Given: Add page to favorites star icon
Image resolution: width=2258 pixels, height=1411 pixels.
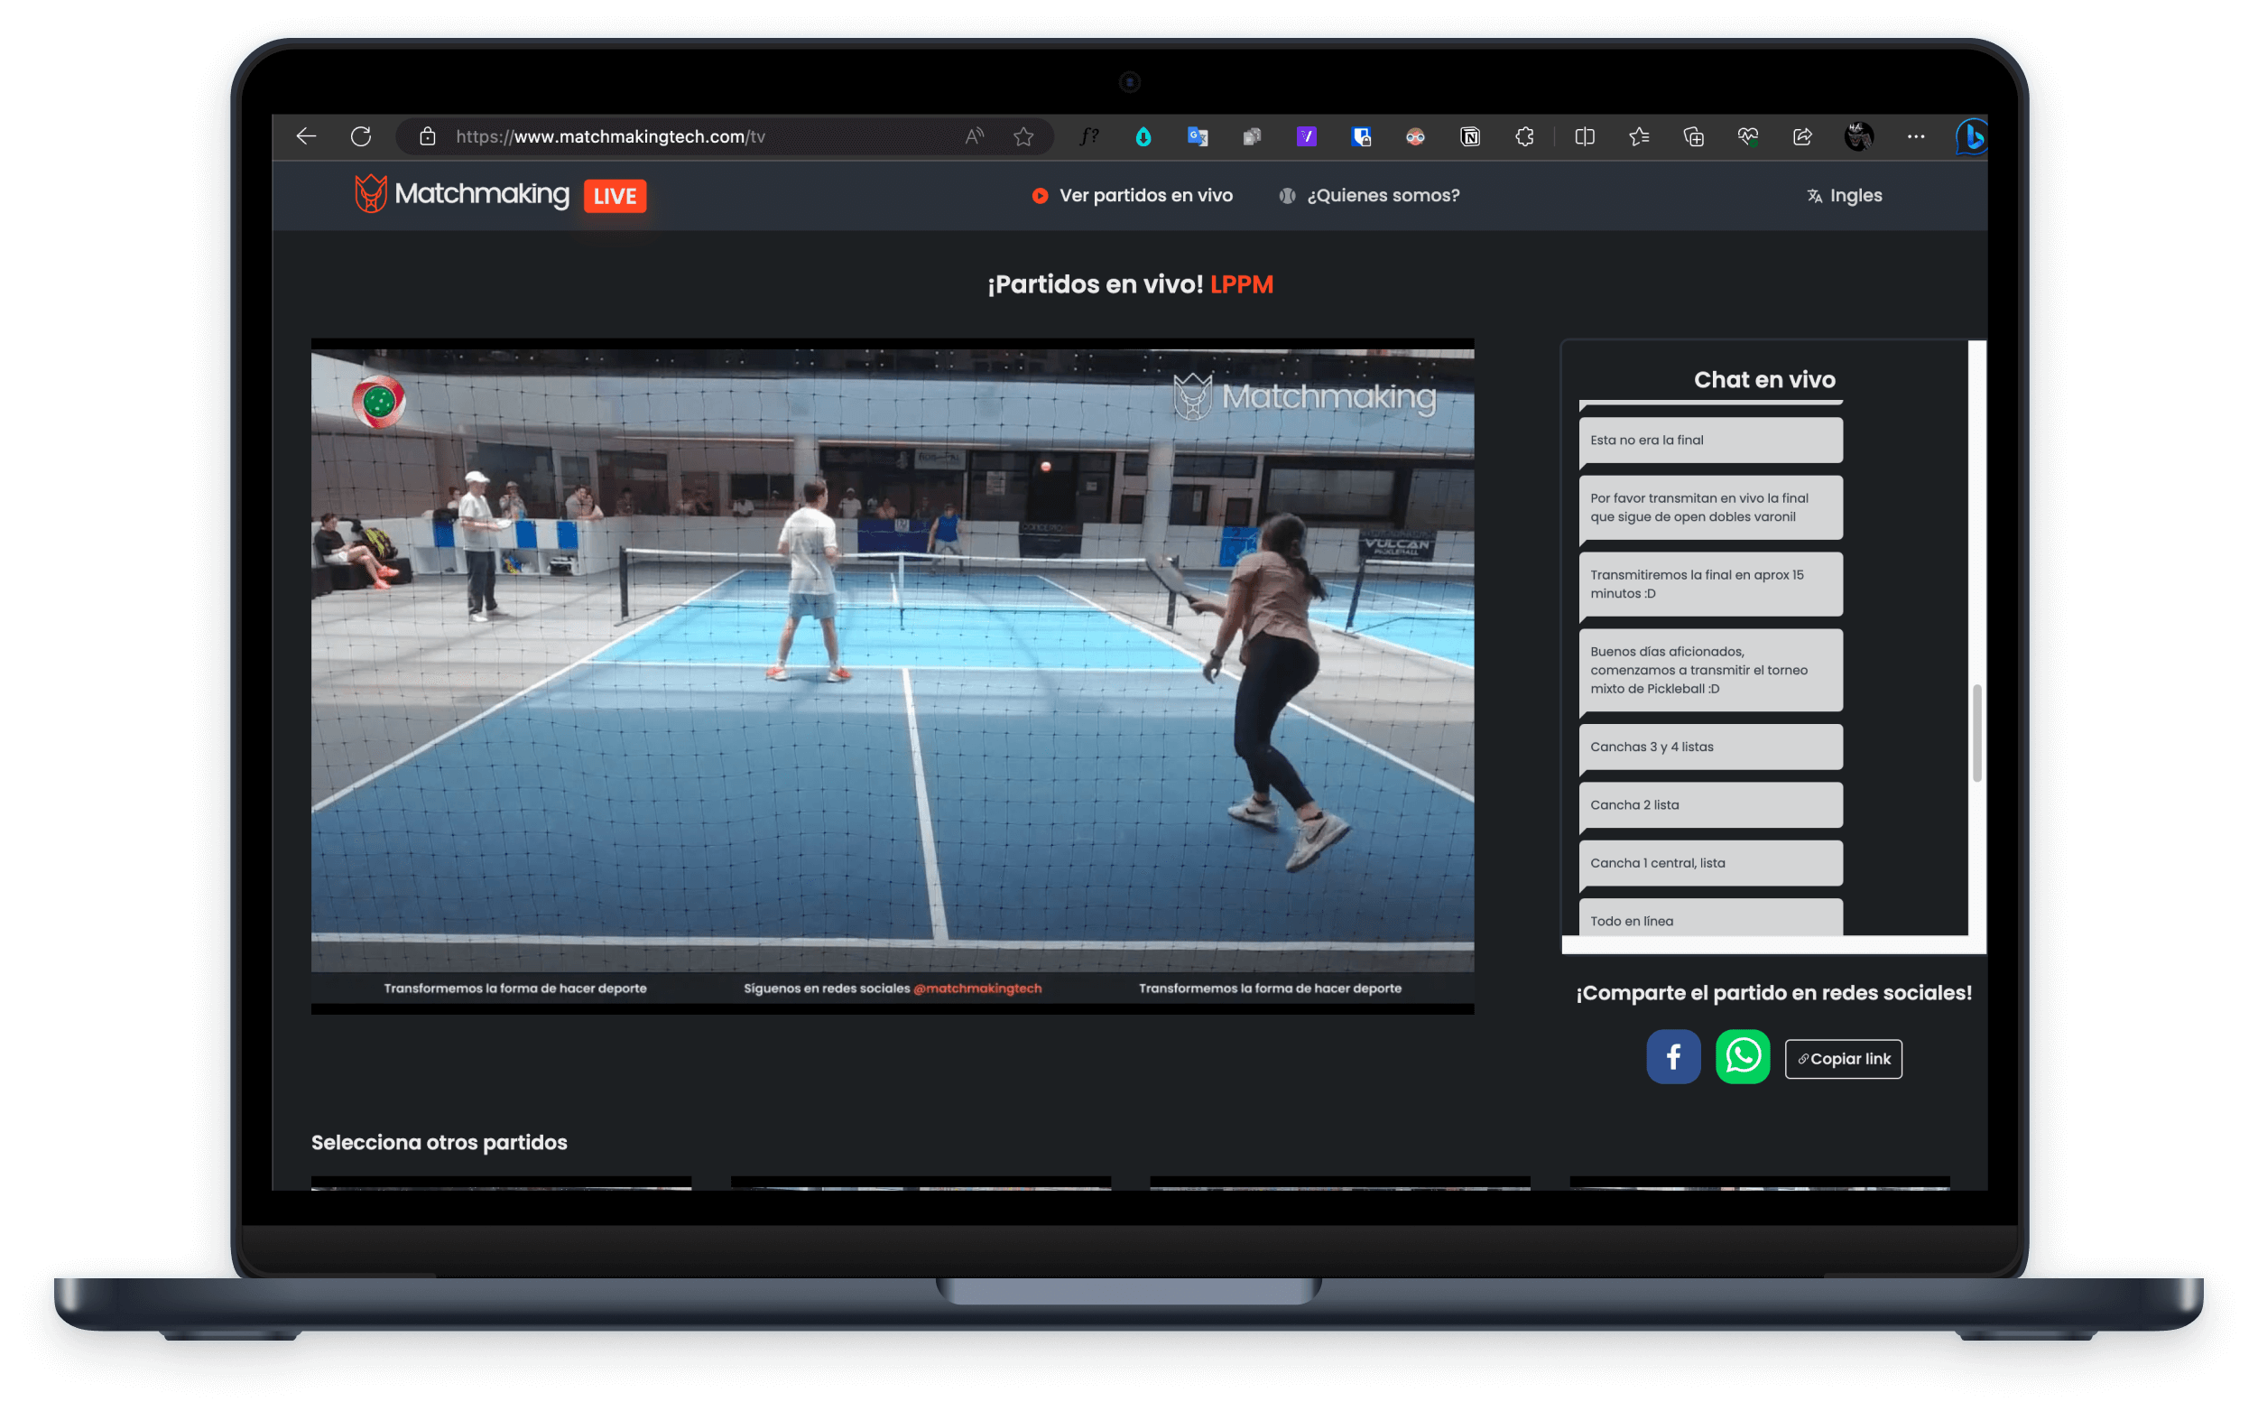Looking at the screenshot, I should pyautogui.click(x=1023, y=136).
